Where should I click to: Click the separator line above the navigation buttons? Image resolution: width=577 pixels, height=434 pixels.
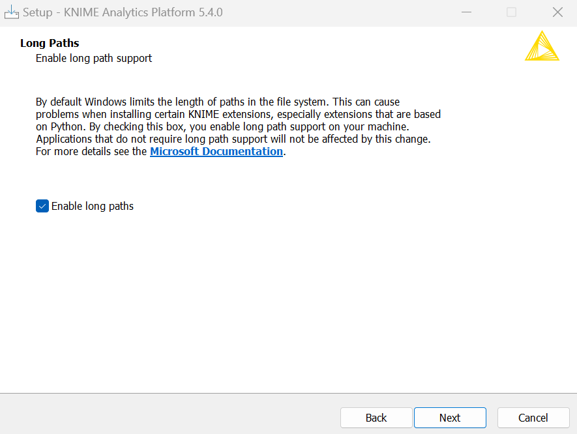tap(288, 393)
